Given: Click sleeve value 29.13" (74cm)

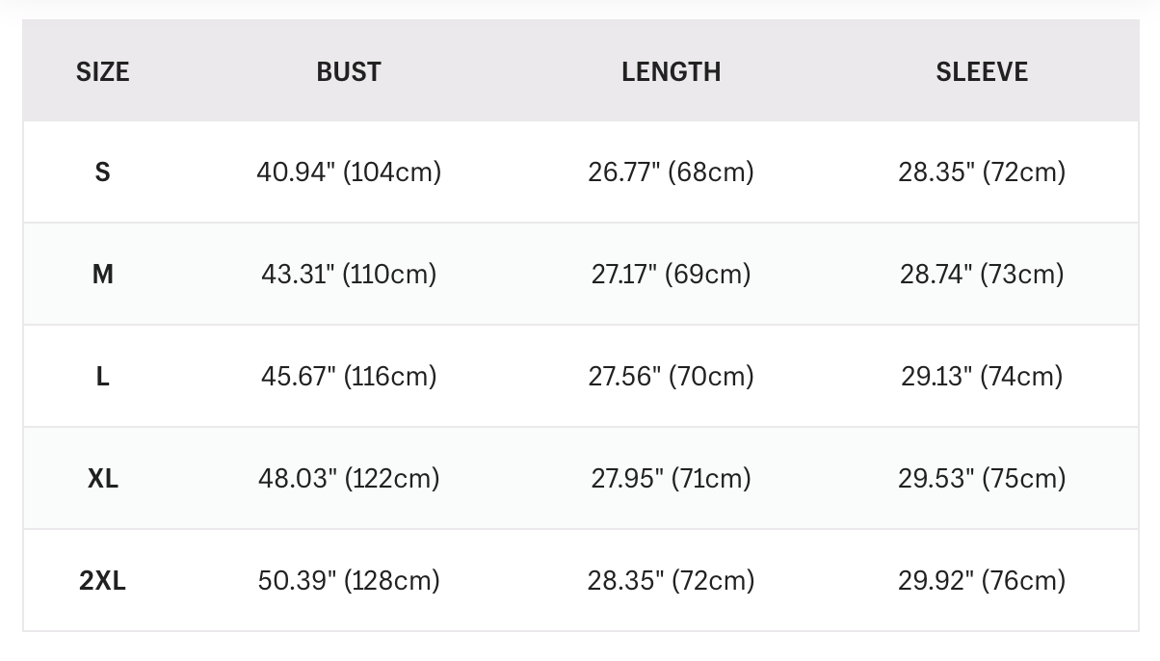Looking at the screenshot, I should (982, 377).
